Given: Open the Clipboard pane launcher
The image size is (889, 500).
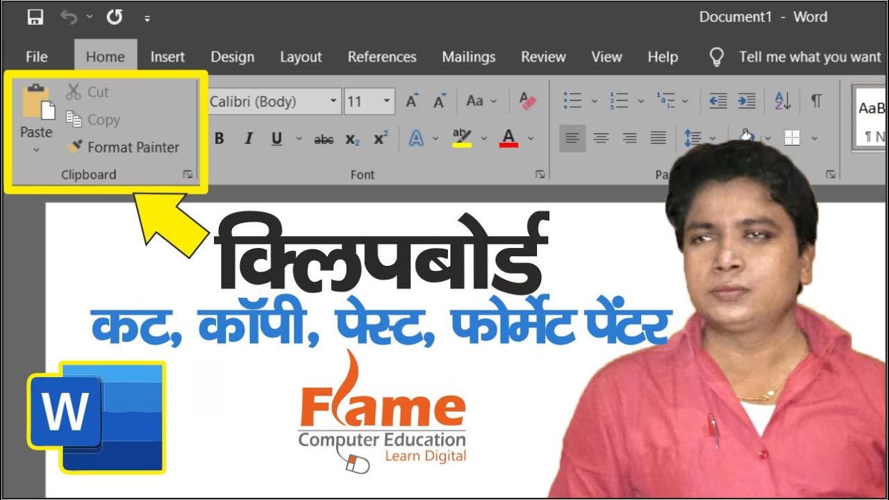Looking at the screenshot, I should click(188, 175).
